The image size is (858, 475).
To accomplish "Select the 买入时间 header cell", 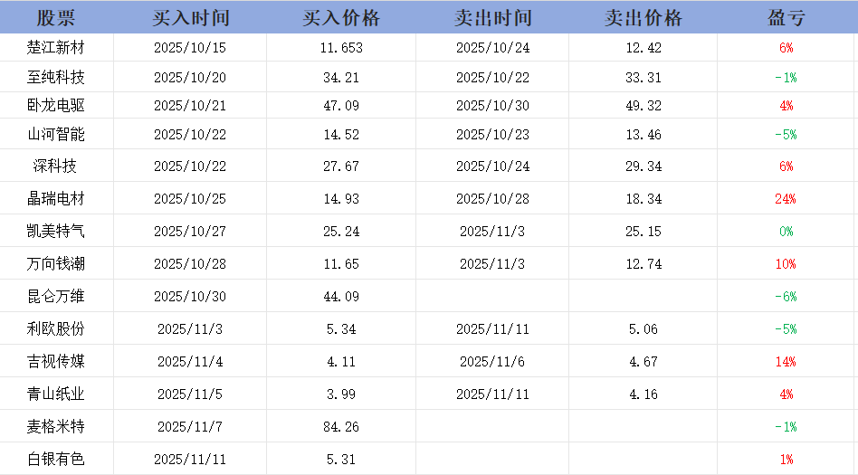I will click(190, 18).
